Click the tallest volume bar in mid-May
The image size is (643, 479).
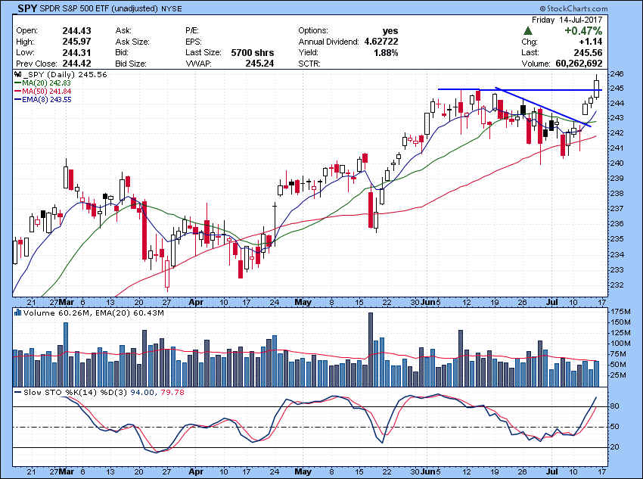pyautogui.click(x=371, y=350)
